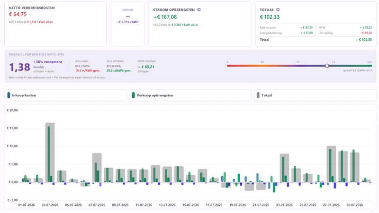
Task: Click the 2ct opslag - € 20,30 amount
Action: point(366,33)
